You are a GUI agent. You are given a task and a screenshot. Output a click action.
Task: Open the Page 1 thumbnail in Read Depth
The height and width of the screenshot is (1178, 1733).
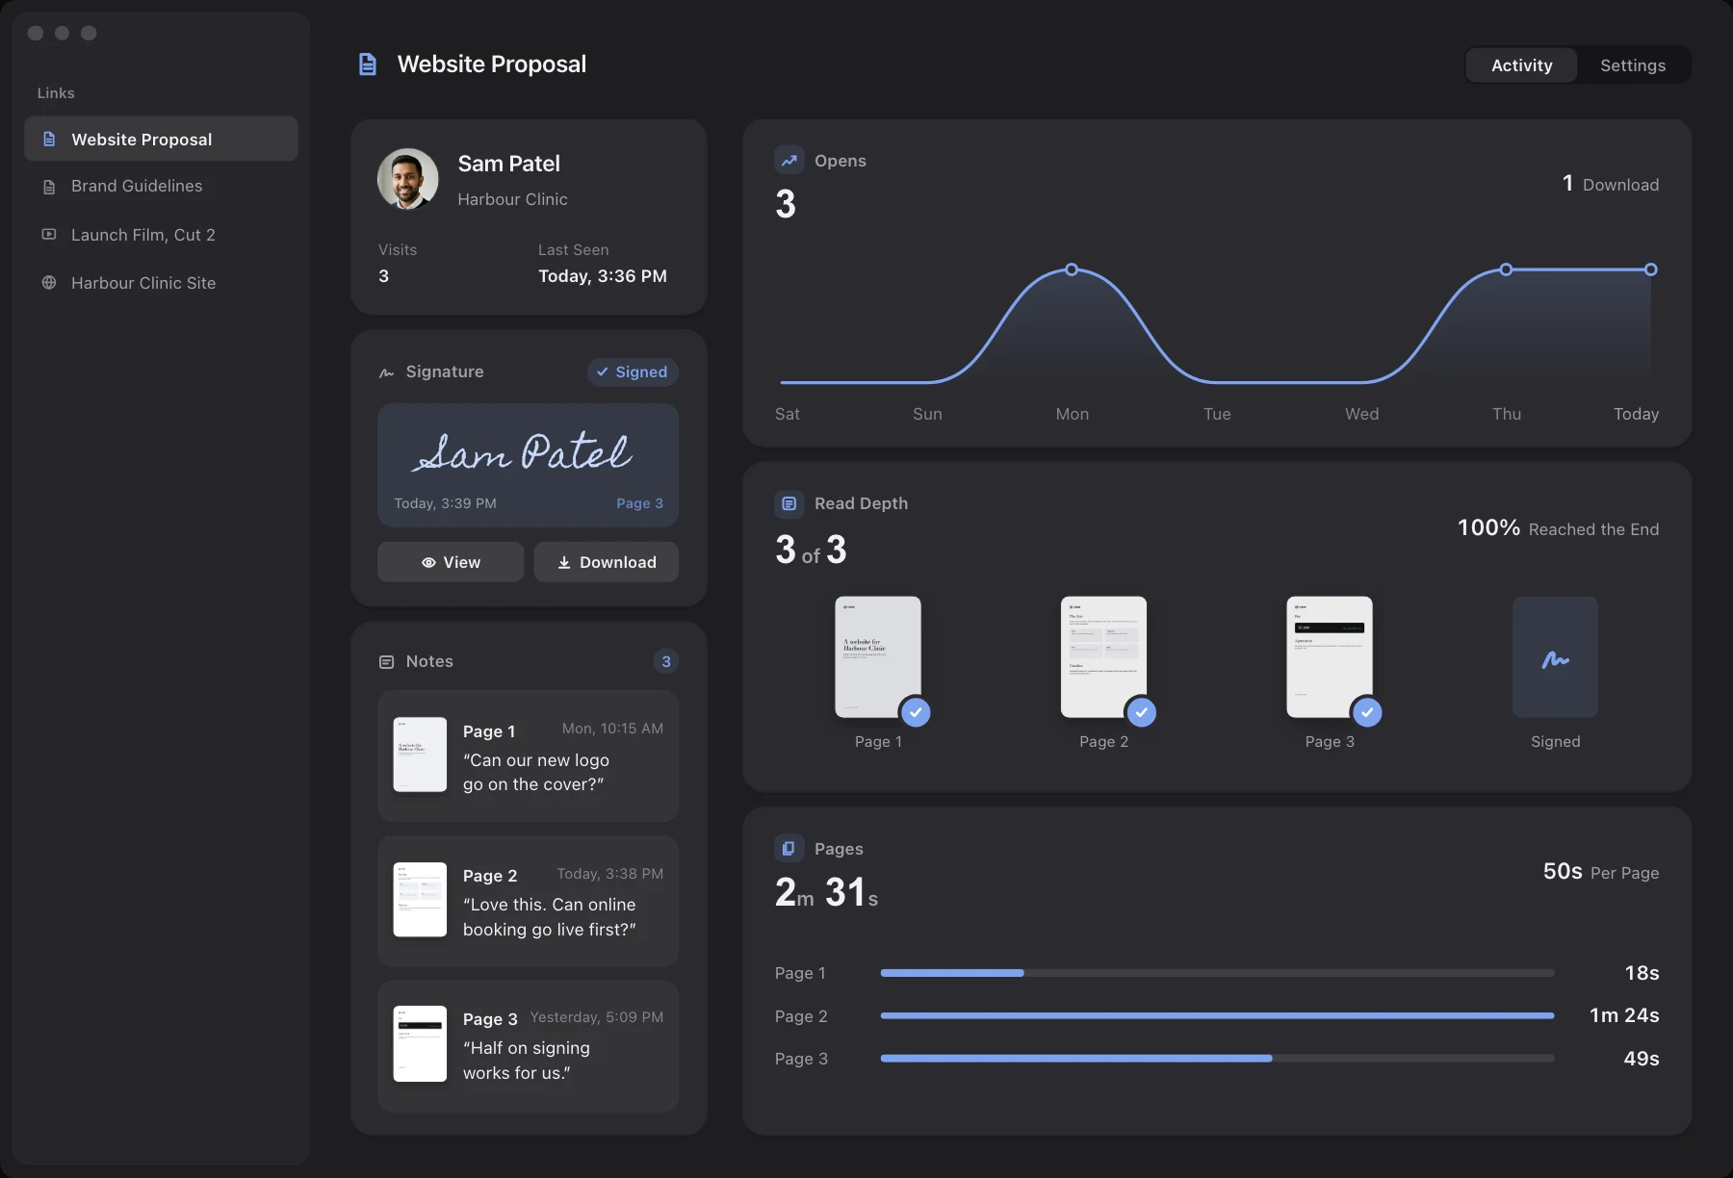[878, 657]
